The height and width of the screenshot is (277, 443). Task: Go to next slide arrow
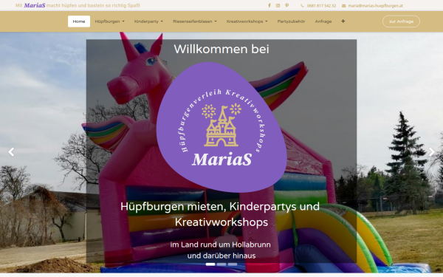pyautogui.click(x=432, y=152)
